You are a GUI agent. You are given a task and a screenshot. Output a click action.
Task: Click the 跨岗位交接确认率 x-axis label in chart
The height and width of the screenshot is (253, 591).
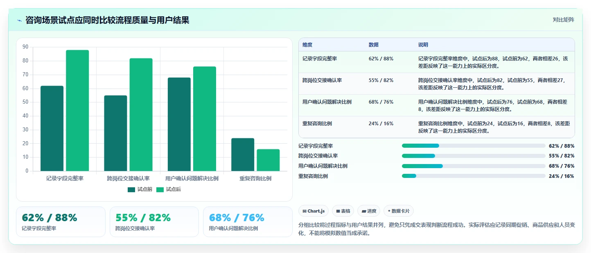(128, 178)
